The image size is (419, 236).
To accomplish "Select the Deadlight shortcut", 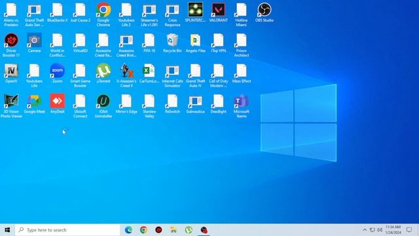I will point(218,104).
